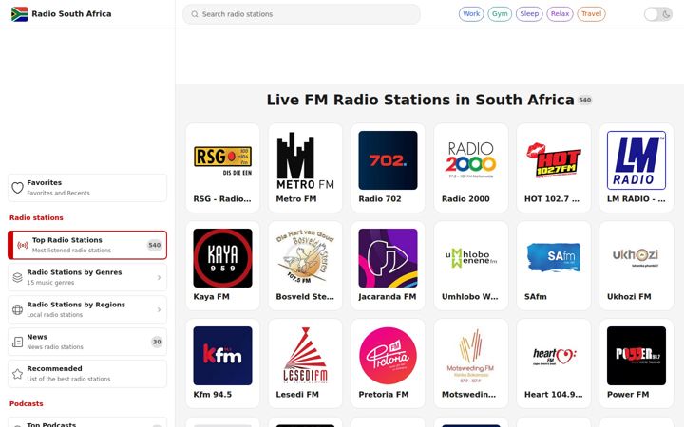This screenshot has height=427, width=684.
Task: Click the Radio 702 station name
Action: (380, 198)
